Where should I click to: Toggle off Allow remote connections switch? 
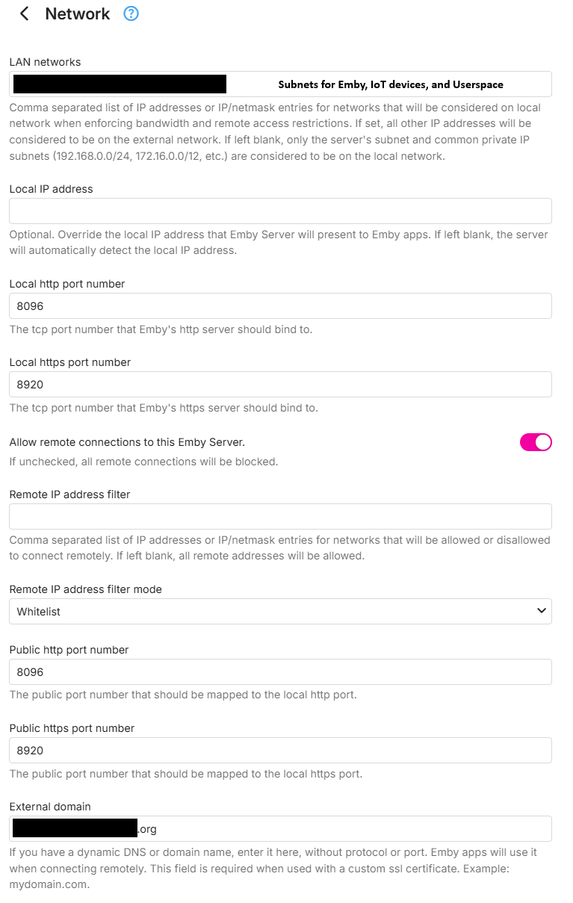tap(536, 442)
